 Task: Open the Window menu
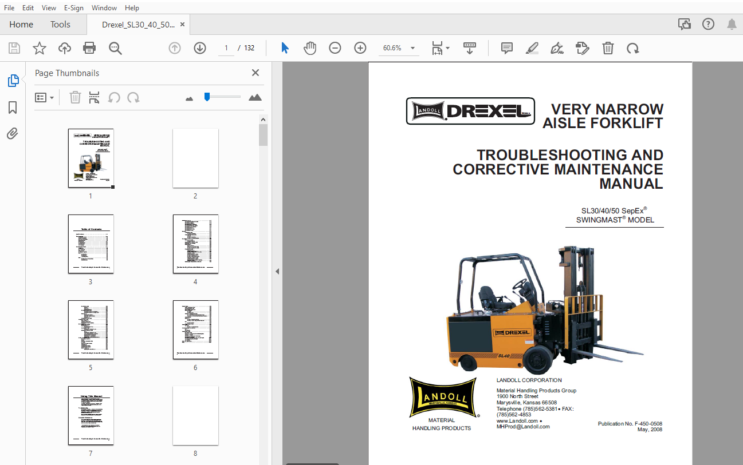pyautogui.click(x=104, y=8)
